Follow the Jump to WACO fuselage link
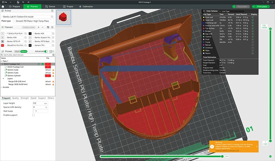275x161 pixels. coord(227,151)
